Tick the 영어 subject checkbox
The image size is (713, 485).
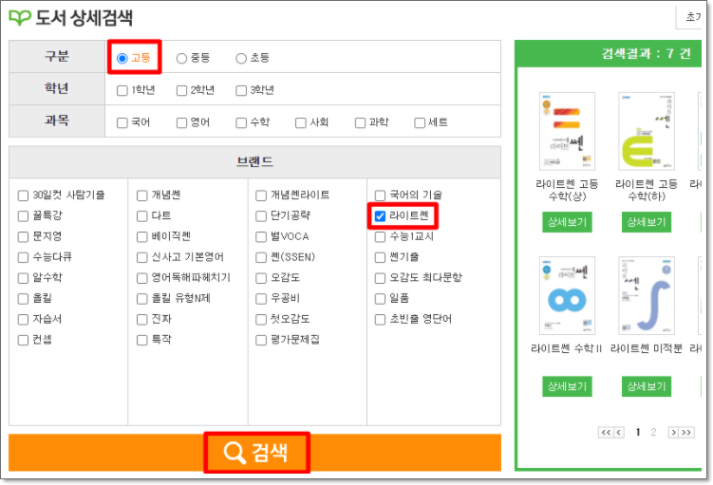181,122
